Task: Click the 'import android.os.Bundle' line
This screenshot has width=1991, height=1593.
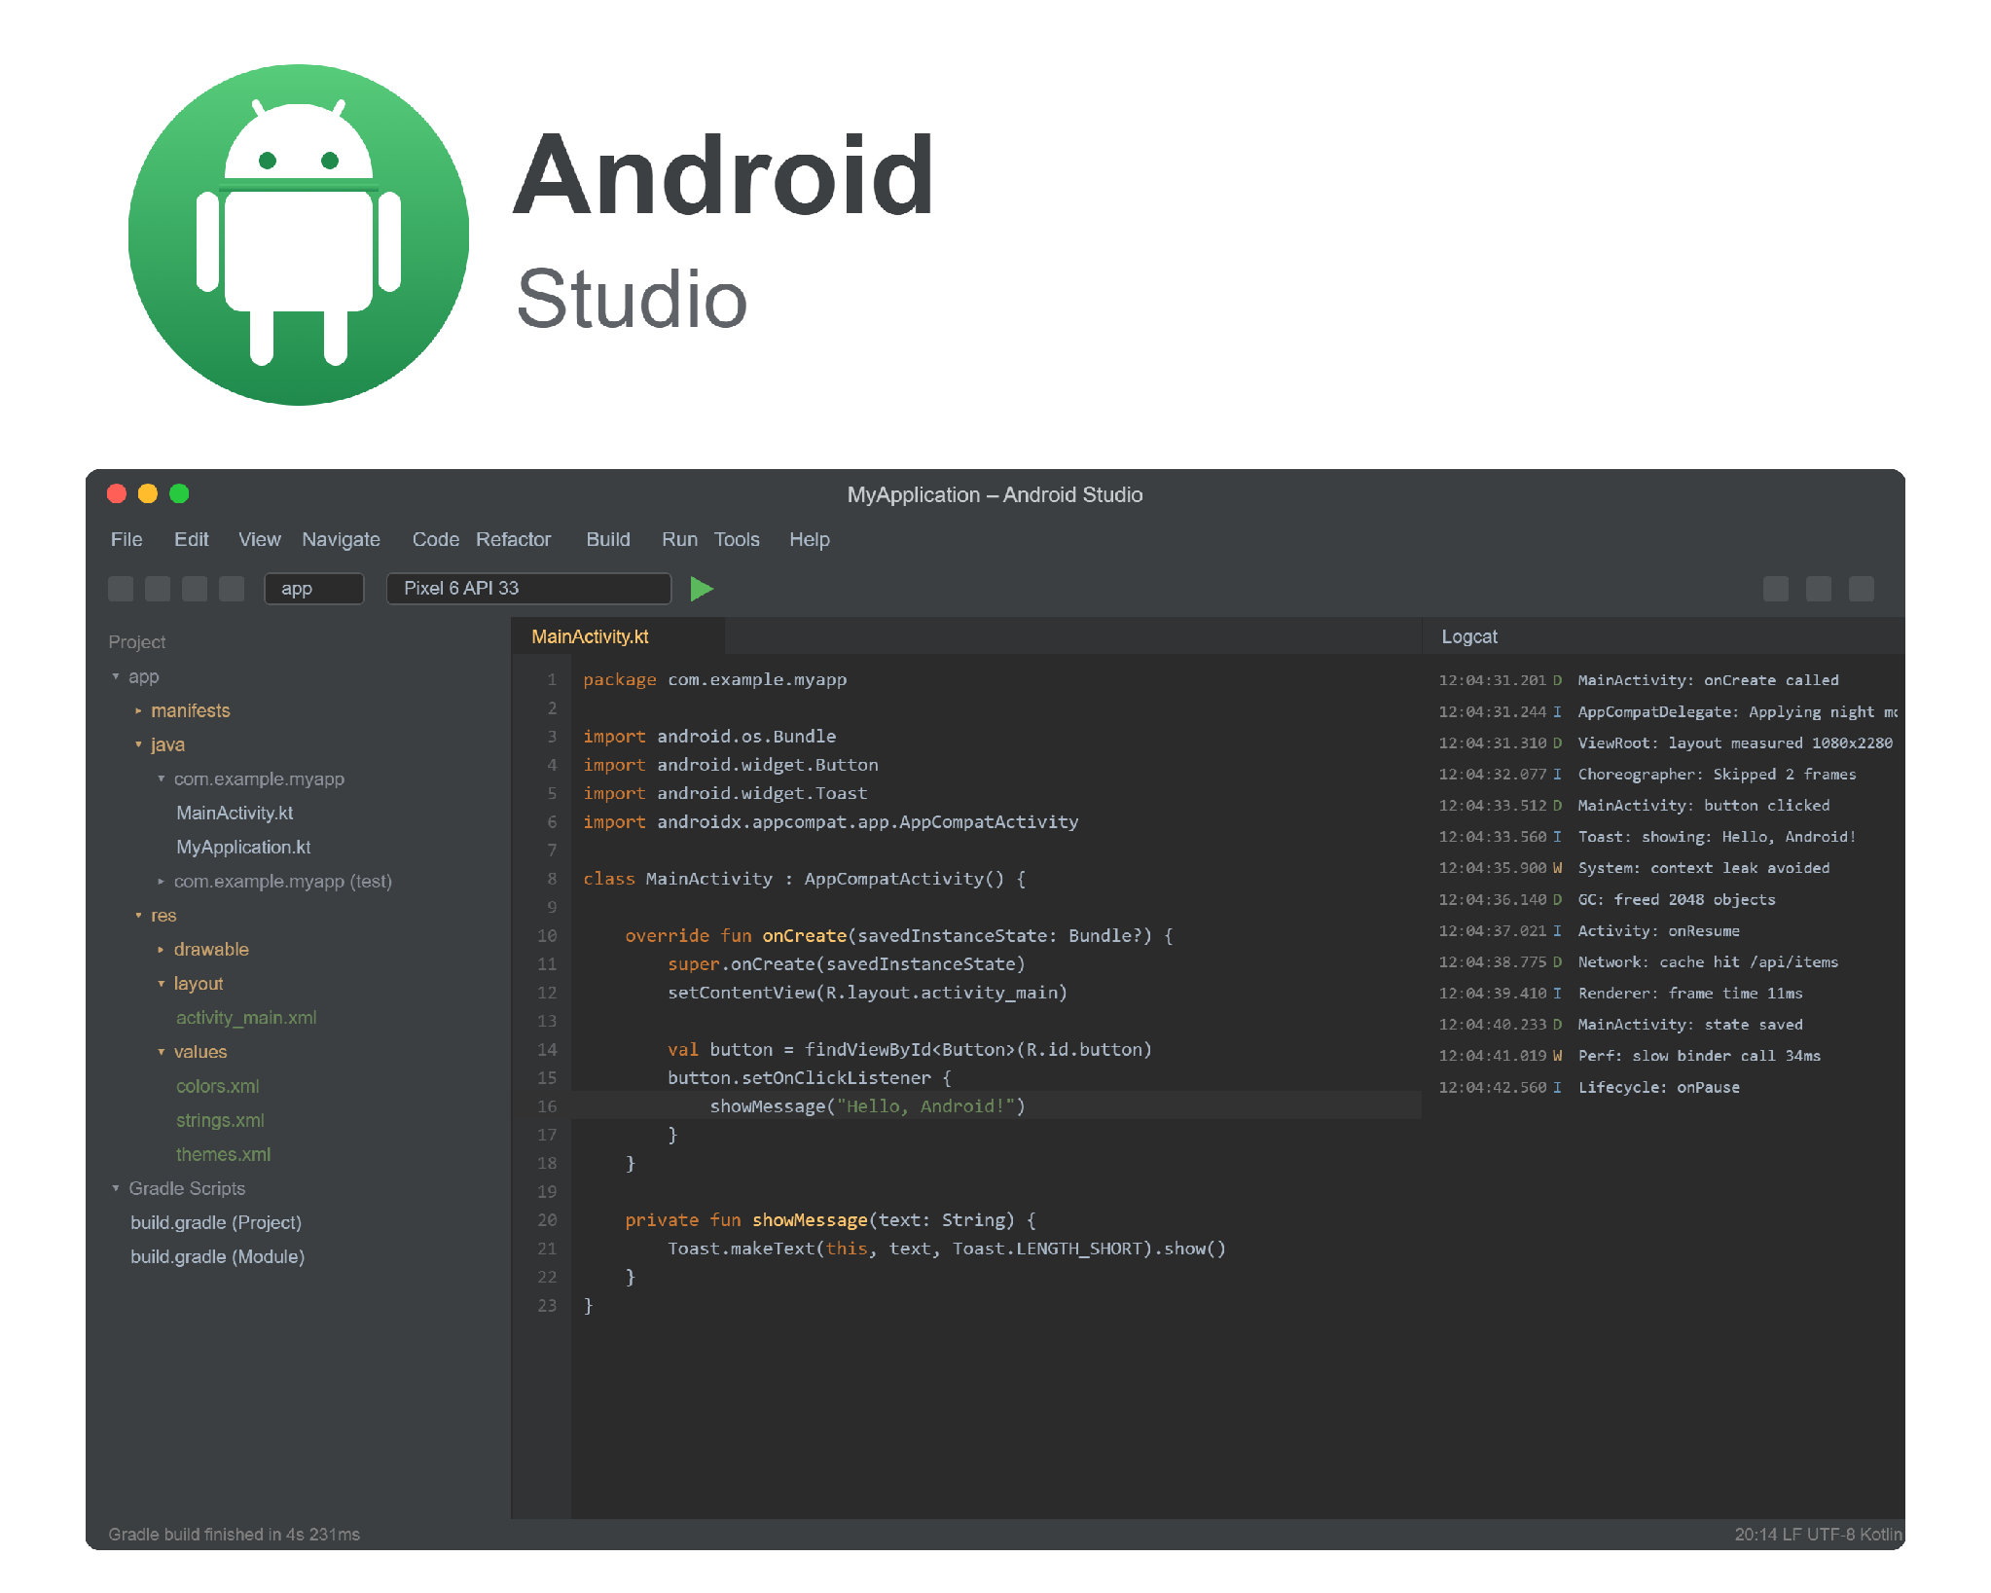Action: tap(709, 737)
